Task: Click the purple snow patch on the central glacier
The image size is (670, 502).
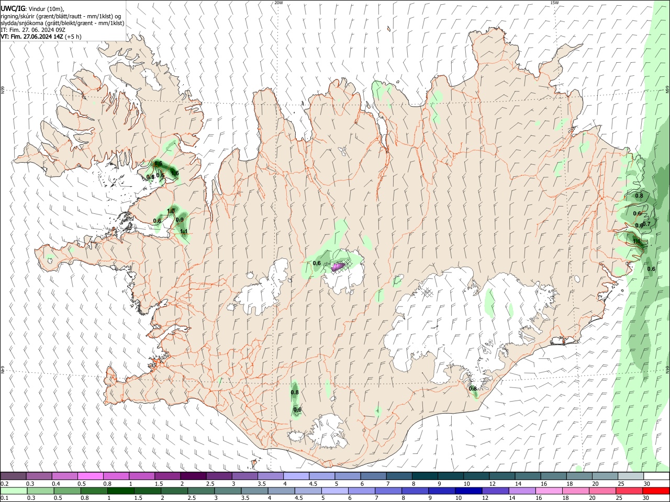Action: pyautogui.click(x=338, y=267)
